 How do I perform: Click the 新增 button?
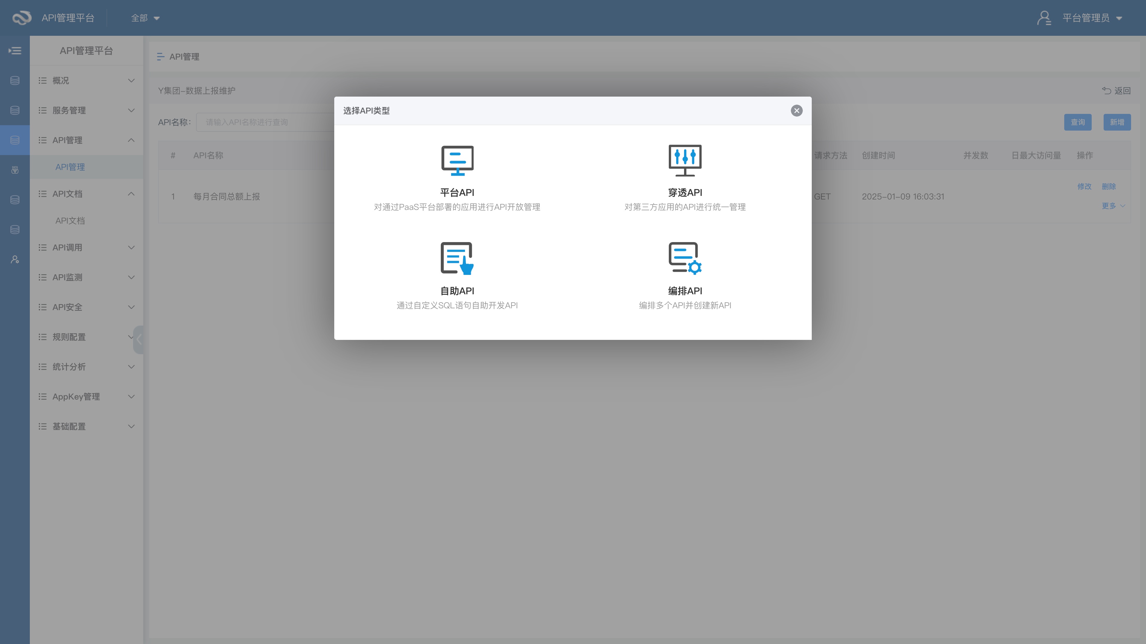pyautogui.click(x=1117, y=122)
